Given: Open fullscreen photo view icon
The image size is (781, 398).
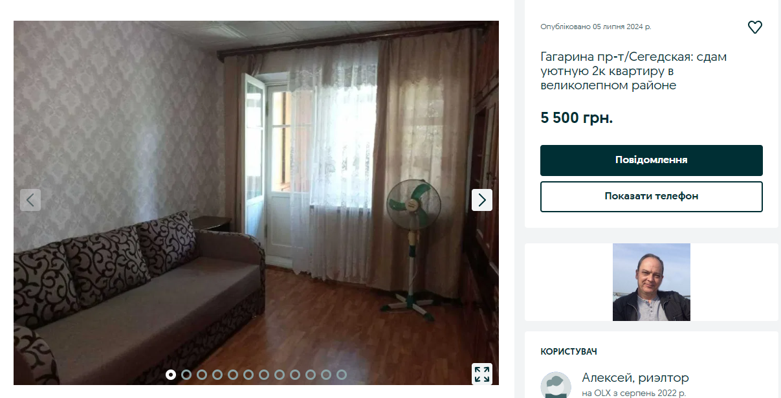Looking at the screenshot, I should (x=482, y=374).
